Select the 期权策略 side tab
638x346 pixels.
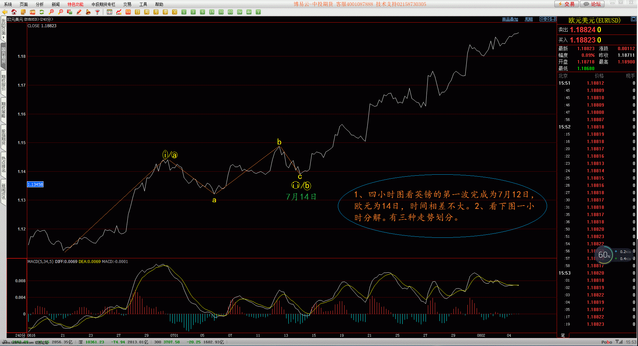click(x=3, y=110)
